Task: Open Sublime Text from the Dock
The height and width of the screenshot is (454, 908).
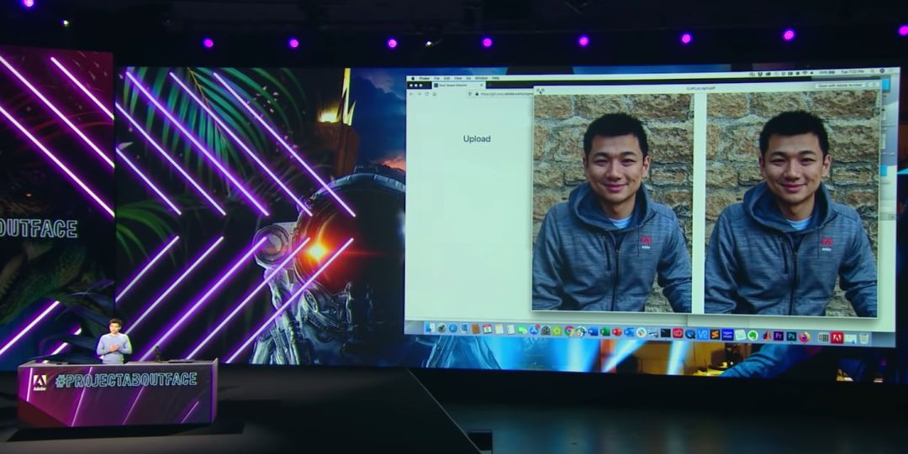Action: [x=715, y=334]
